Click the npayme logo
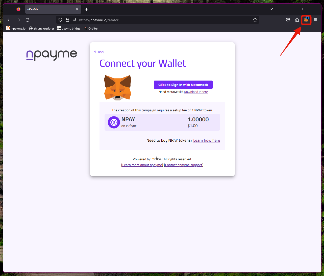 (x=52, y=55)
